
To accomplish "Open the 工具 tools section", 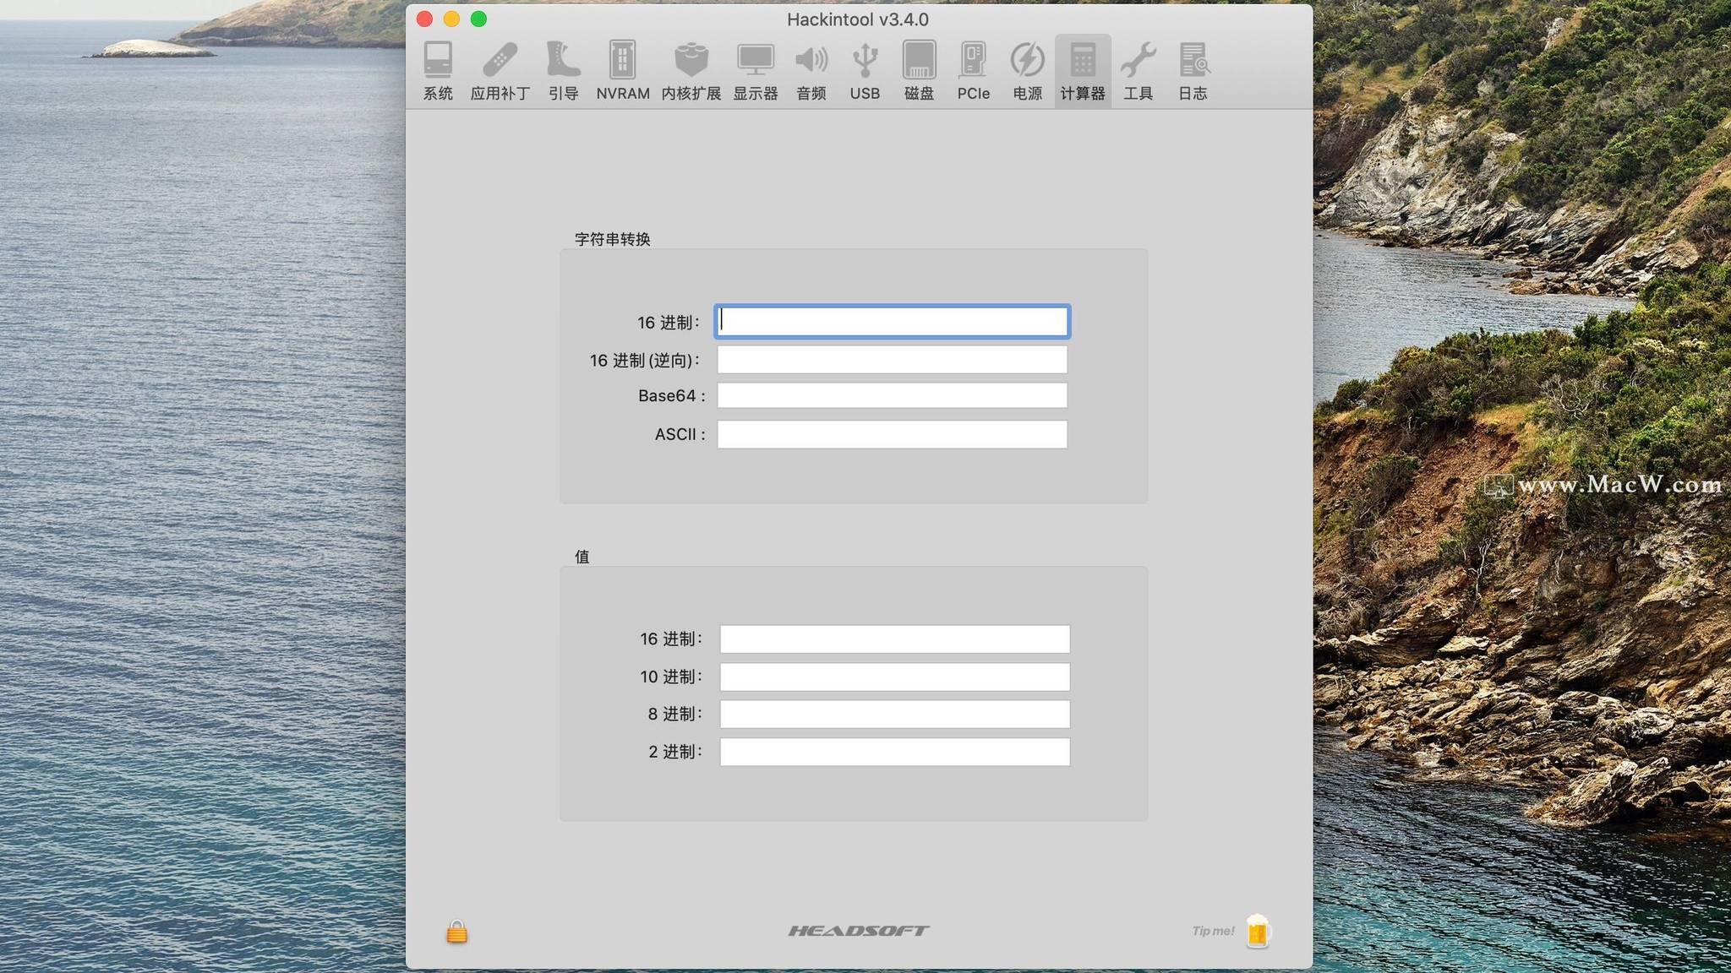I will point(1138,71).
